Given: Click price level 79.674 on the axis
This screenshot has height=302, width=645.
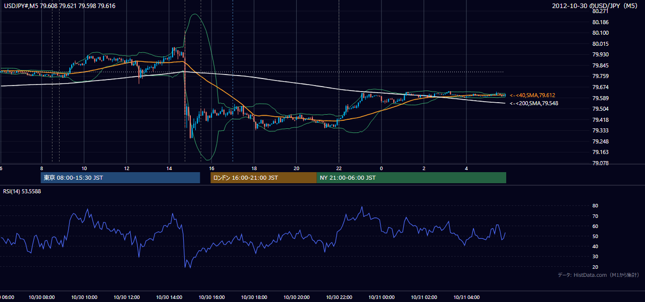Looking at the screenshot, I should click(601, 87).
